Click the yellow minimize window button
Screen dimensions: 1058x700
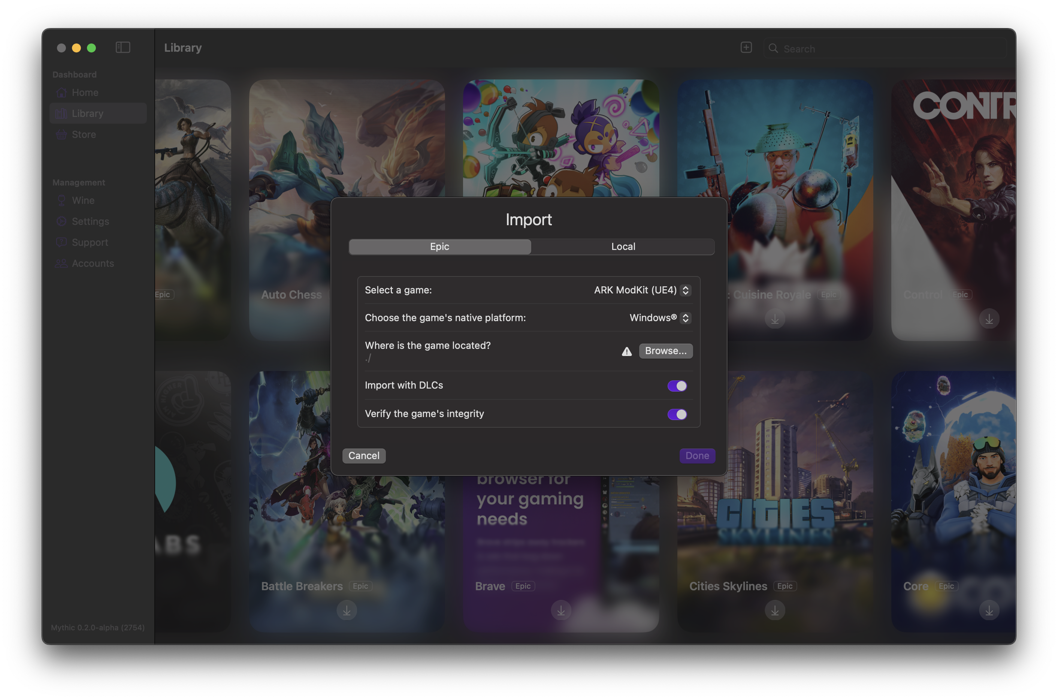point(76,48)
